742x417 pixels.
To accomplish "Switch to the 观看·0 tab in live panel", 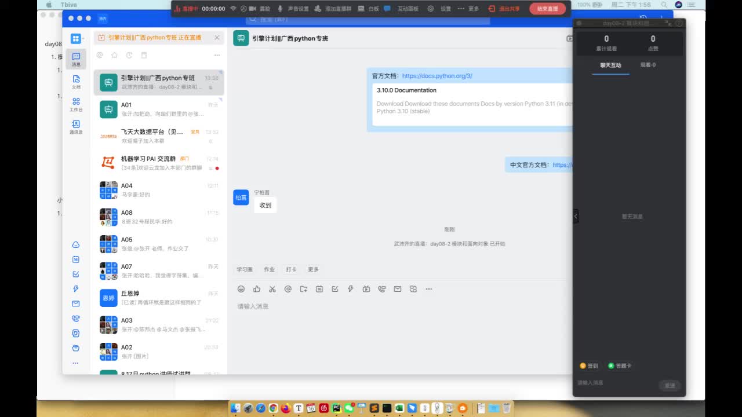I will tap(648, 65).
